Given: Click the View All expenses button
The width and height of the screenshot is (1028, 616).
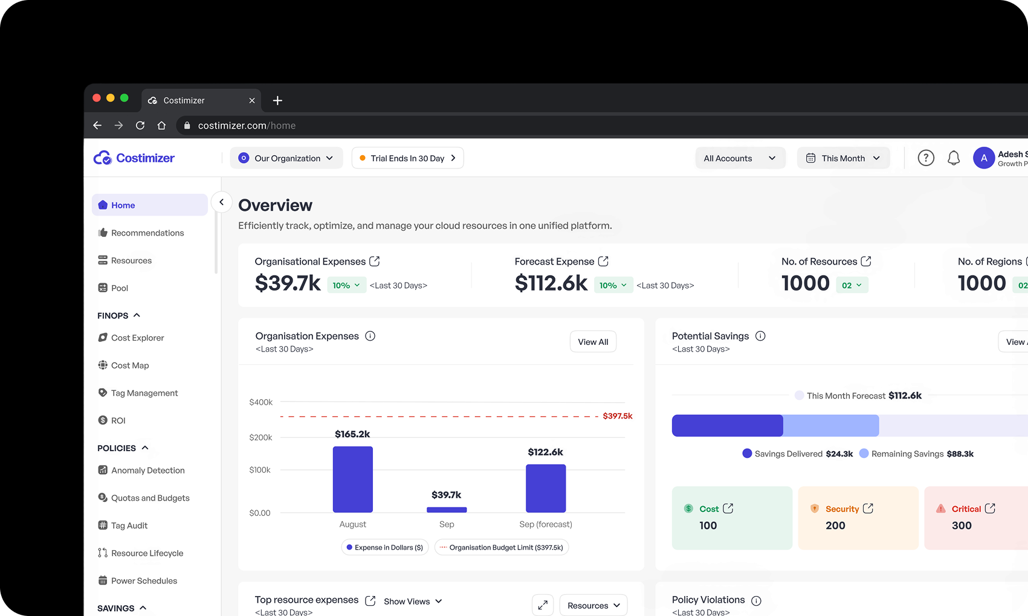Looking at the screenshot, I should pos(593,341).
